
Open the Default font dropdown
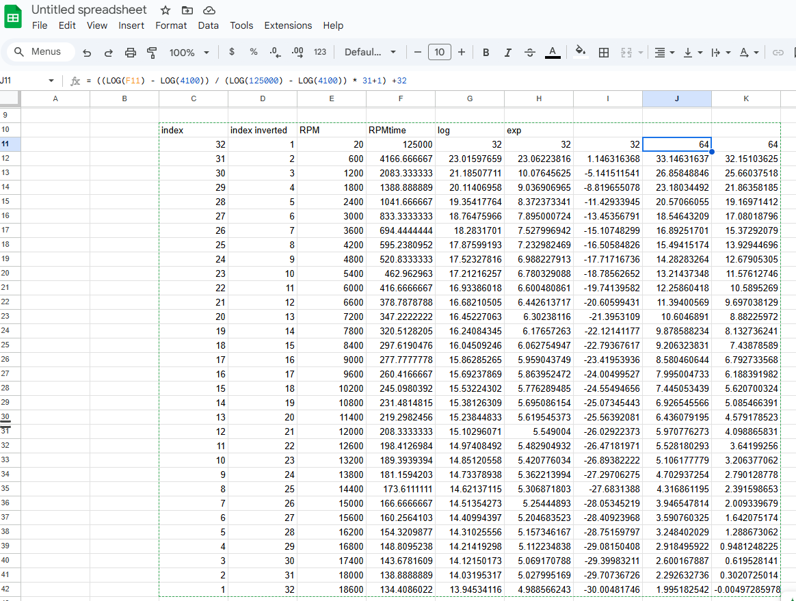click(370, 53)
